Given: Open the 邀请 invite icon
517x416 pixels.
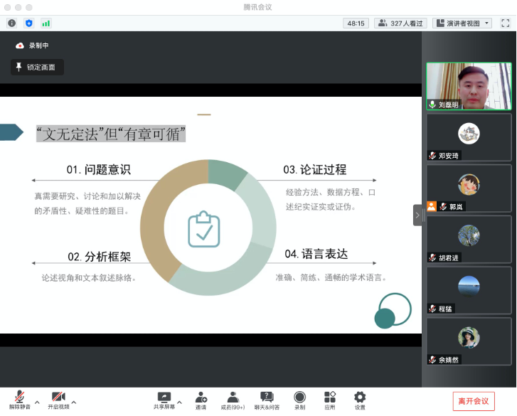Looking at the screenshot, I should point(201,400).
